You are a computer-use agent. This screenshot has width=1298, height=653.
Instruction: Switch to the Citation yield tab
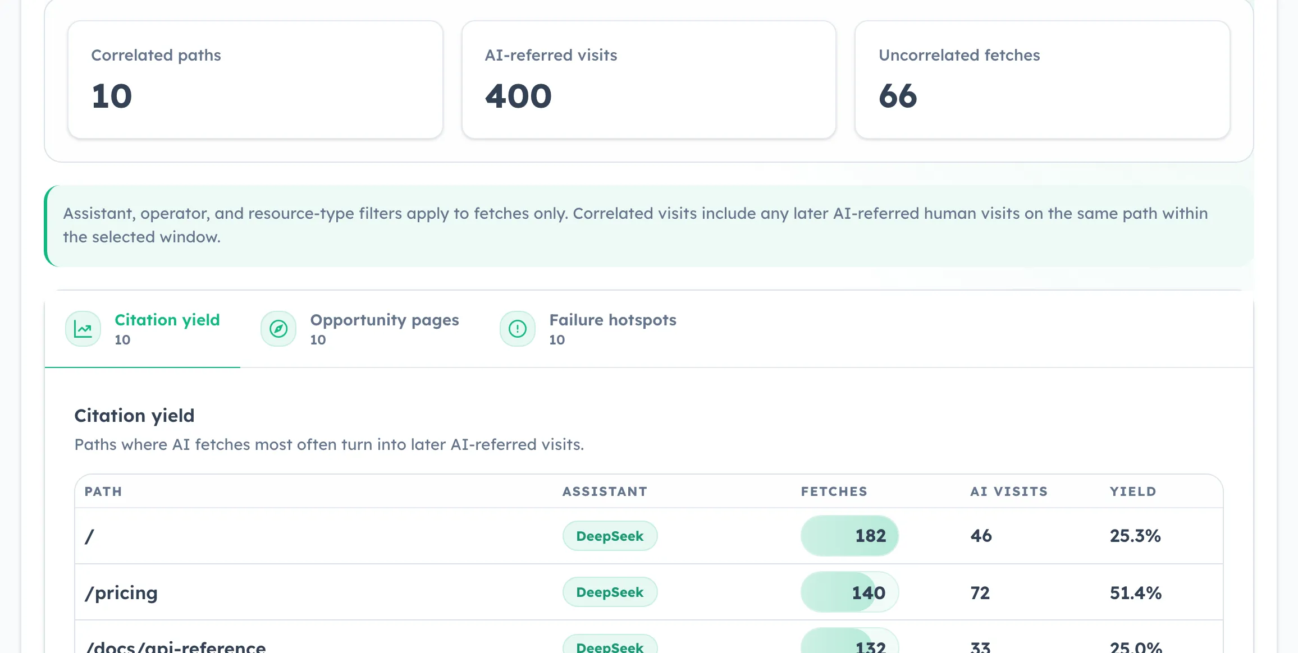[143, 329]
